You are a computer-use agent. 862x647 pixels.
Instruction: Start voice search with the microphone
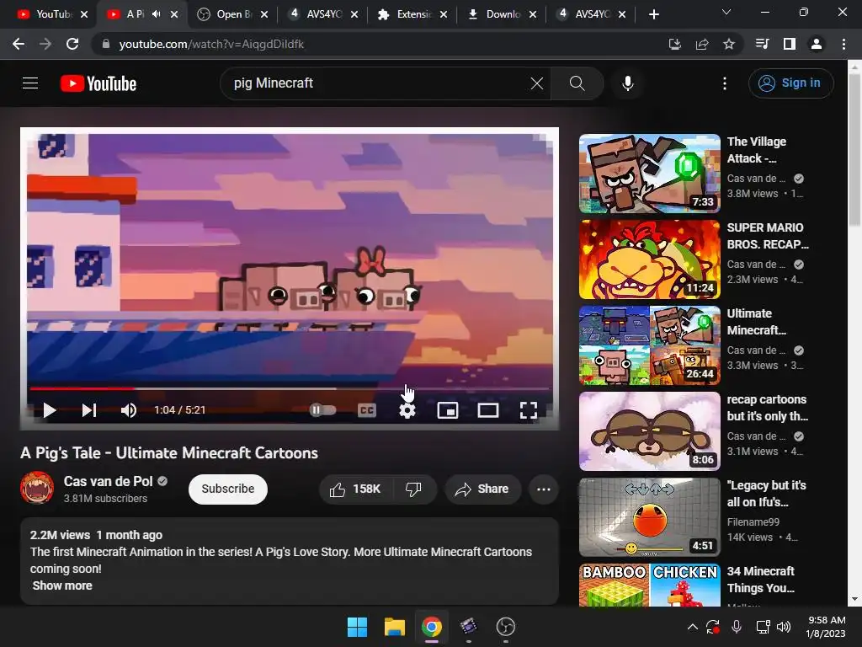click(x=628, y=83)
